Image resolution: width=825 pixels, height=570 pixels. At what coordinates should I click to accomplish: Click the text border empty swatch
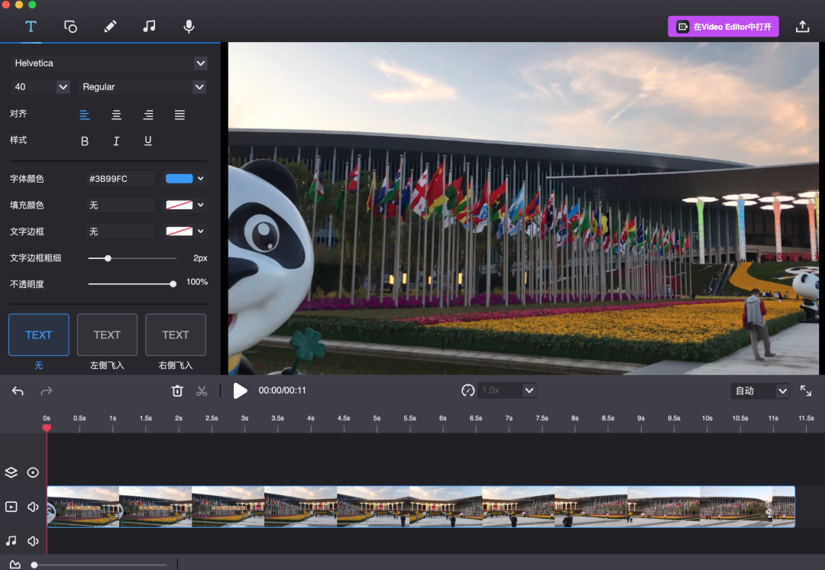click(x=180, y=232)
